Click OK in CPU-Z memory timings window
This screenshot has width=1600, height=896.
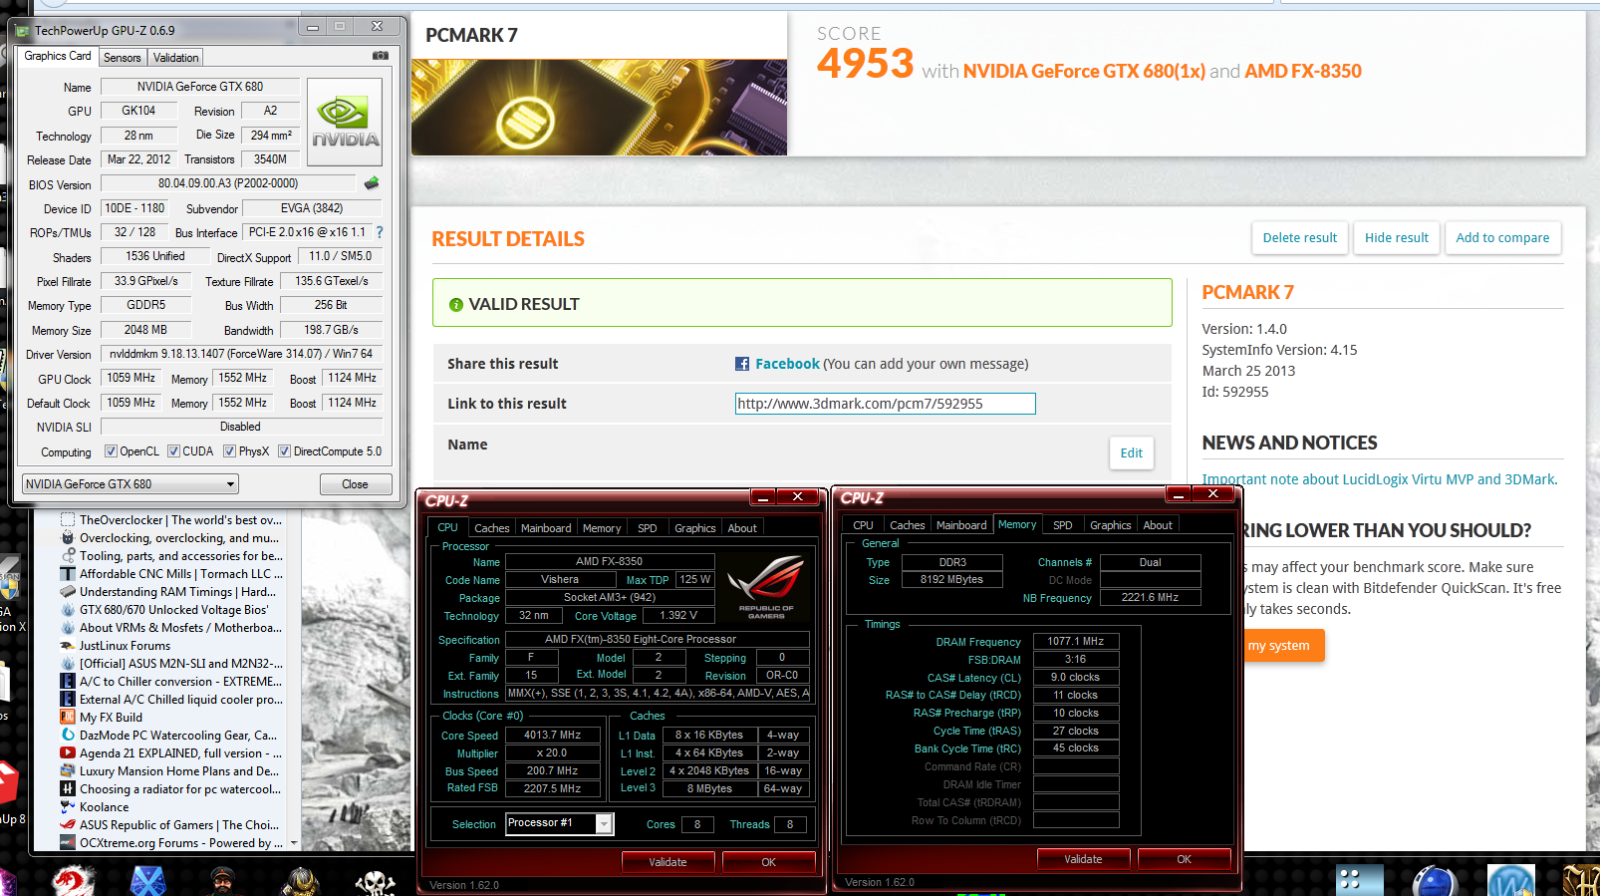point(1184,859)
